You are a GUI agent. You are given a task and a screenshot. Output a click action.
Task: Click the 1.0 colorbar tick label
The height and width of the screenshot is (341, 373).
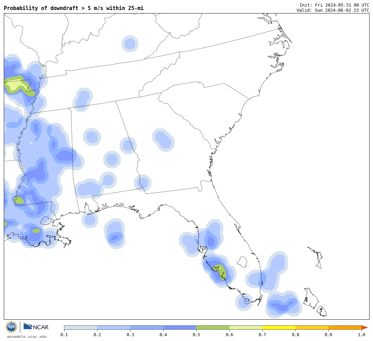362,335
